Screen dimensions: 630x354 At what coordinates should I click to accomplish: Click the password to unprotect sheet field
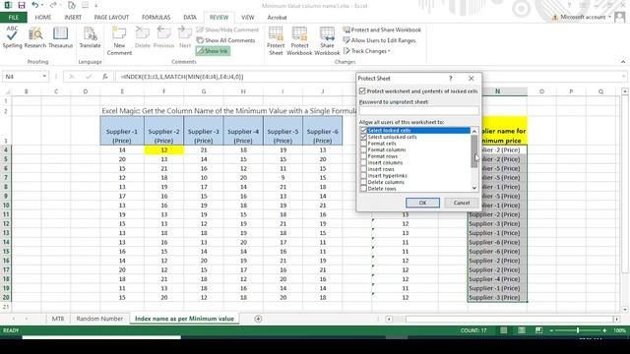(x=418, y=110)
